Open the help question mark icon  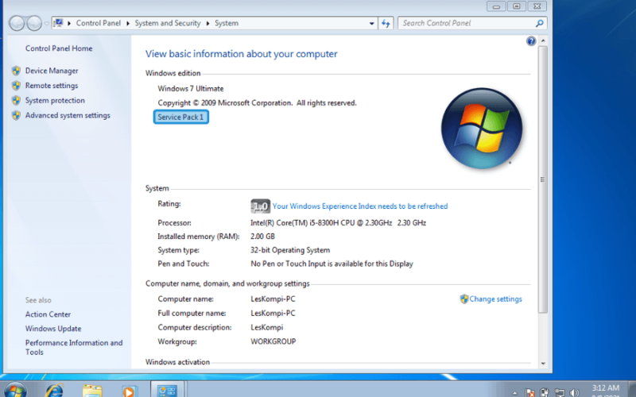pyautogui.click(x=531, y=41)
